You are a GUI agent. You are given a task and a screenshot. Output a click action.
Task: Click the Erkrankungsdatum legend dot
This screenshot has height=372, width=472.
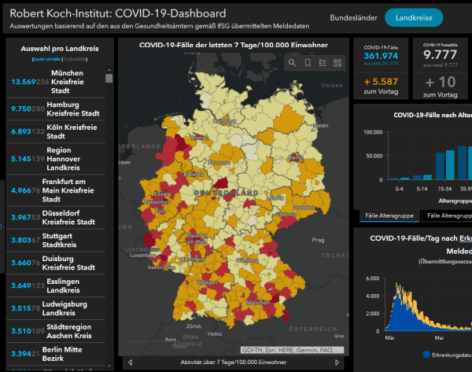point(426,354)
